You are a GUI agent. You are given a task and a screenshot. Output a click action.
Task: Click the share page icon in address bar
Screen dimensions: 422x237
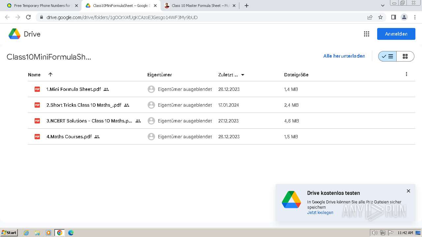[x=370, y=17]
